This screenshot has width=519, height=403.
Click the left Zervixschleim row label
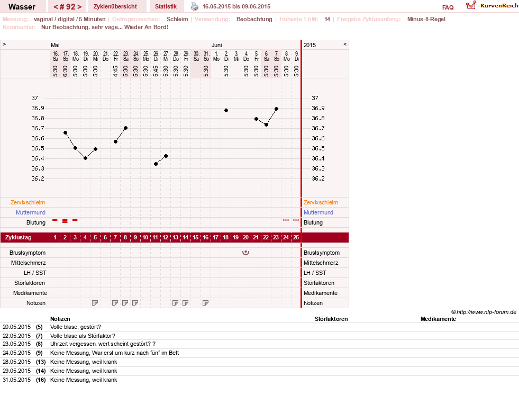click(28, 202)
